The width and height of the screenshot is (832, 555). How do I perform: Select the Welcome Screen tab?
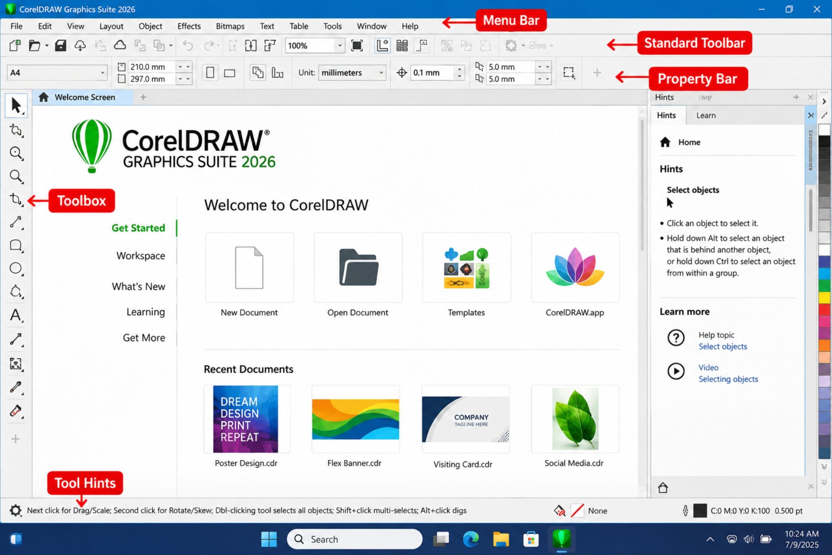pyautogui.click(x=84, y=97)
